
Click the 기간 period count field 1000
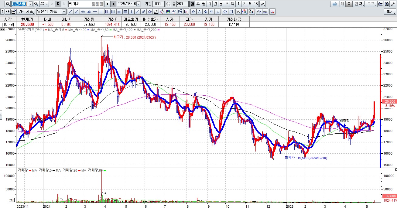(158, 4)
